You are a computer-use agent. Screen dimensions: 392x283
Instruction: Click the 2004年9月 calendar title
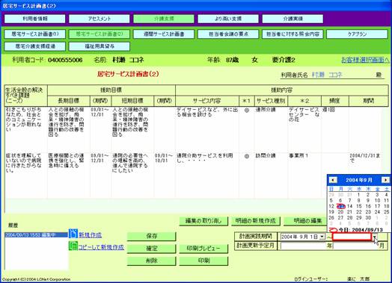pyautogui.click(x=359, y=180)
